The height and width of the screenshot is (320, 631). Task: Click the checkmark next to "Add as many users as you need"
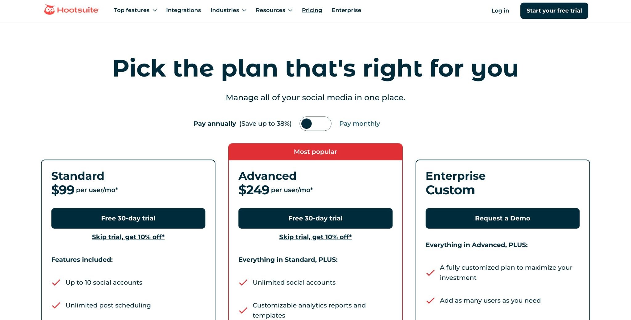click(430, 301)
